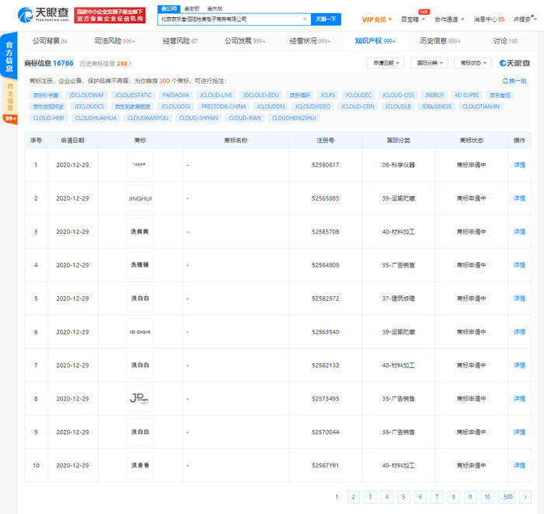Open 详情 for registration 52564809
Screen dimensions: 544x514
(x=519, y=265)
